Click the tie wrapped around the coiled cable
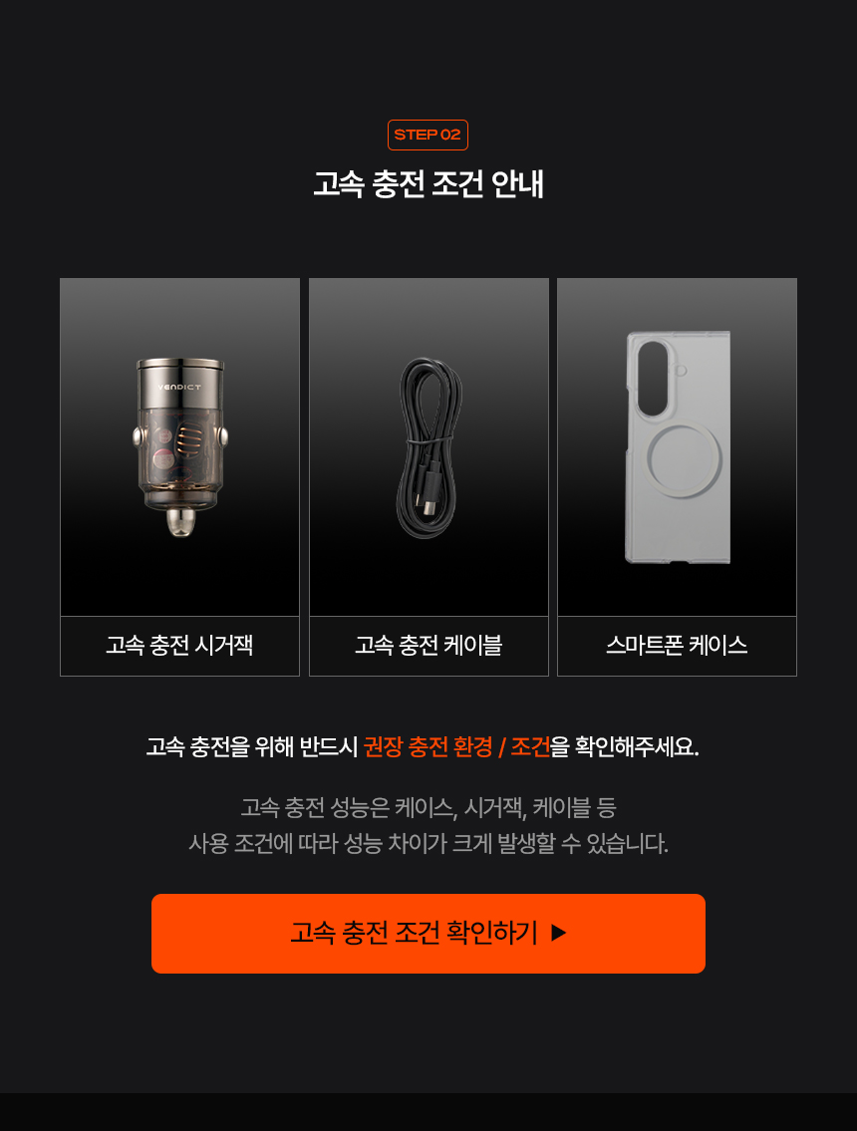Image resolution: width=857 pixels, height=1131 pixels. (x=429, y=439)
